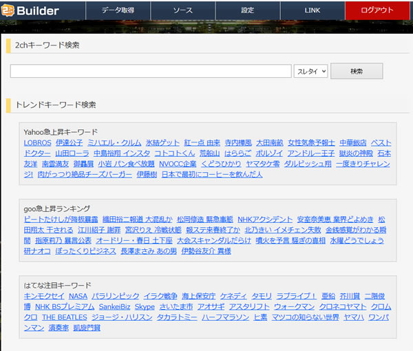
Task: Open the 中華飯店 keyword link
Action: [x=353, y=143]
